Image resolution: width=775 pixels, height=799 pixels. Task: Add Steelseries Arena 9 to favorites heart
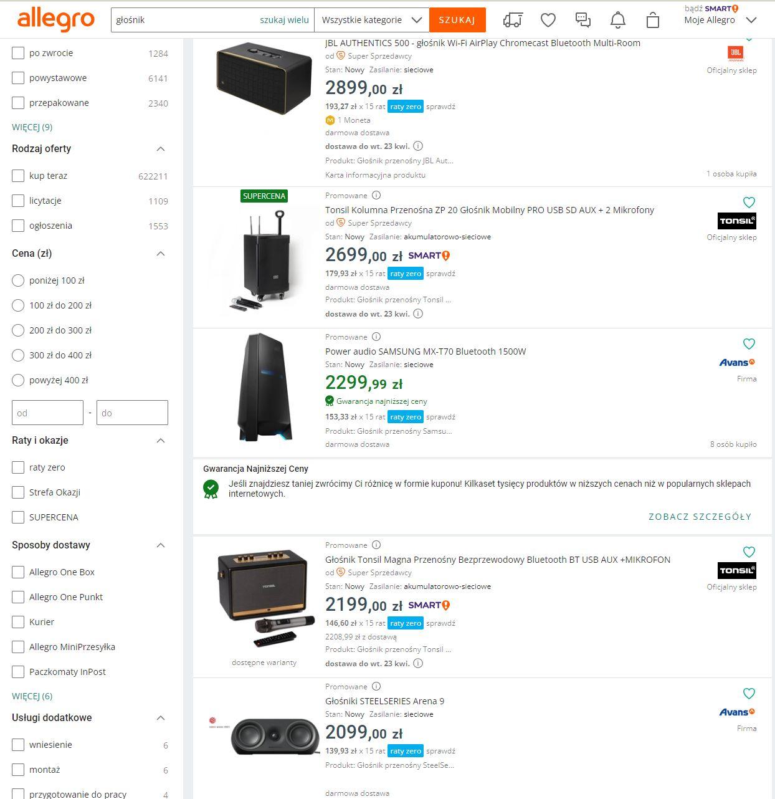(x=749, y=694)
